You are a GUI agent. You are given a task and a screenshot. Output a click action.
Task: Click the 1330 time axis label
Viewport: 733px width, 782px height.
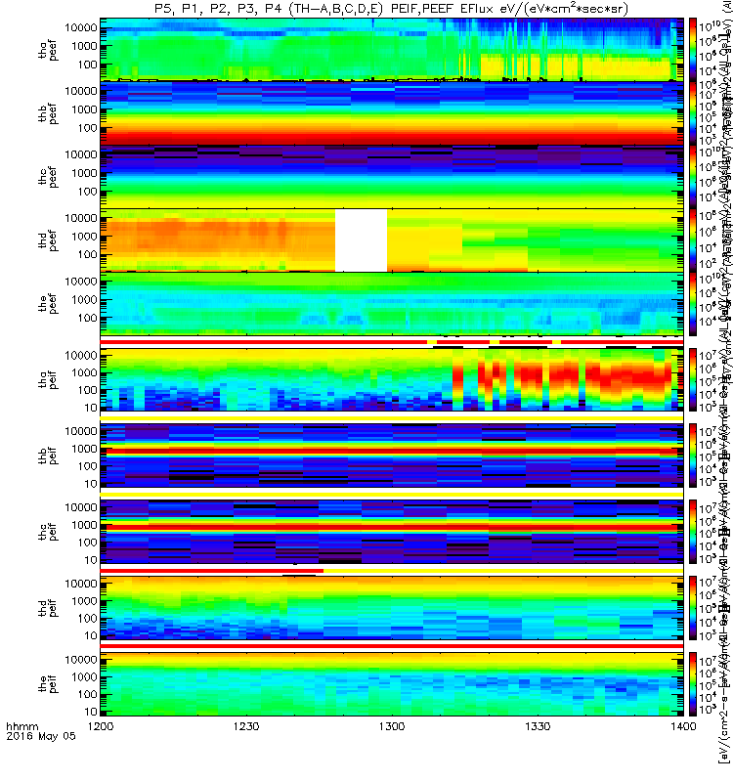(x=538, y=726)
